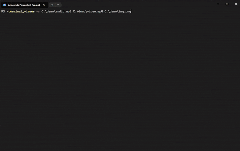This screenshot has width=240, height=151.
Task: Click the -s flag in the command
Action: [x=38, y=11]
